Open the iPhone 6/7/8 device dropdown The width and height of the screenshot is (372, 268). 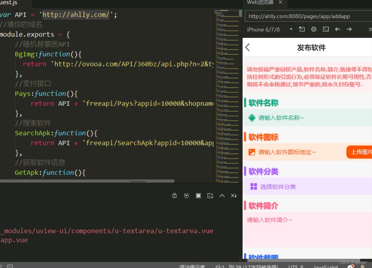point(269,29)
